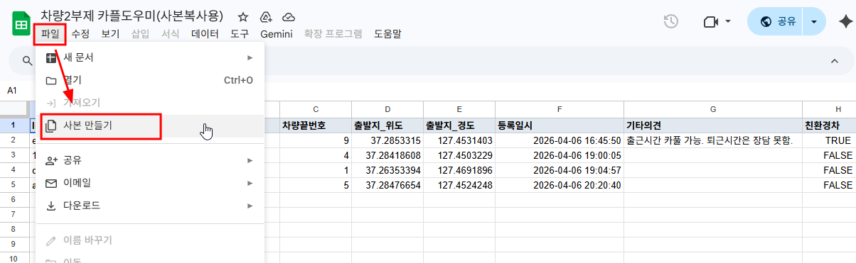Select column C header
Screen dimensions: 856x263
pyautogui.click(x=316, y=109)
